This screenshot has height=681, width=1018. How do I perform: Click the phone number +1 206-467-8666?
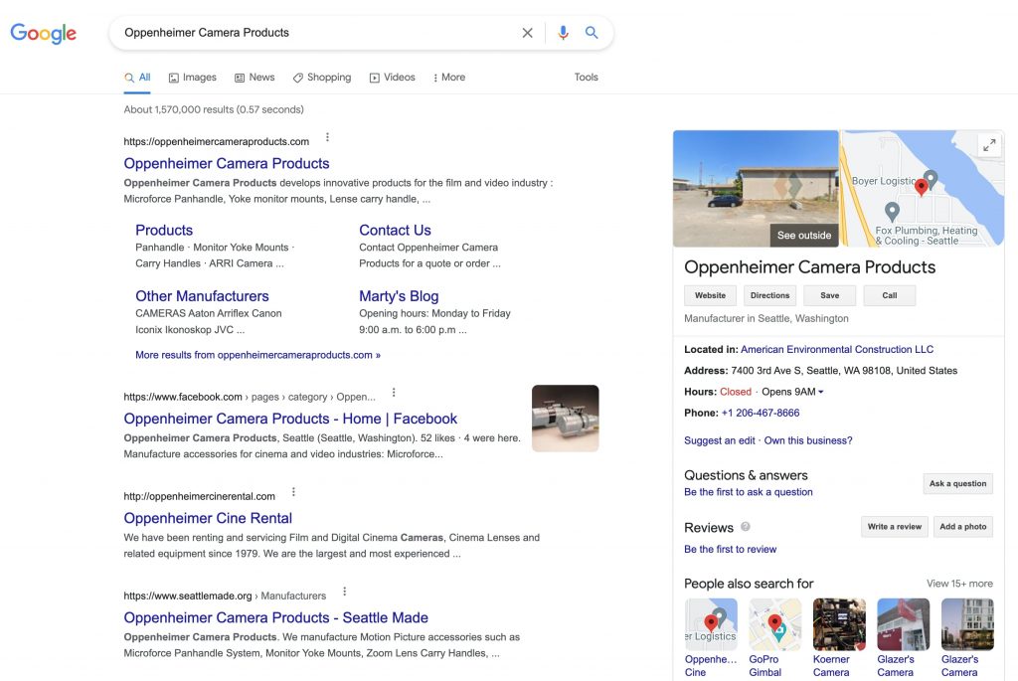click(761, 413)
